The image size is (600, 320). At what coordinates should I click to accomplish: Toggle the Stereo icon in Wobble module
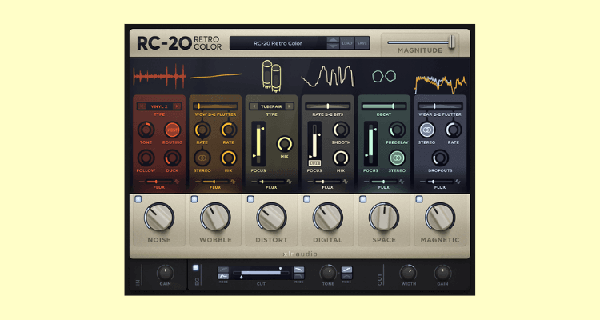click(x=202, y=158)
